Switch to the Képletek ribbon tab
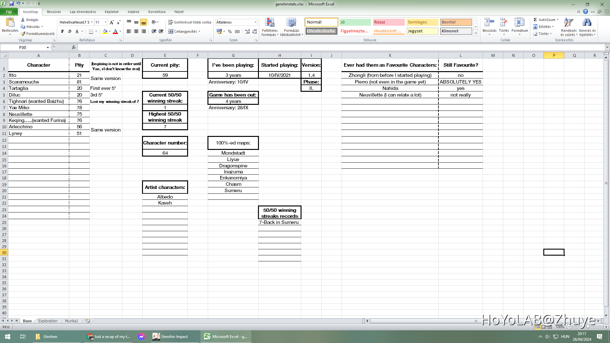 coord(112,12)
